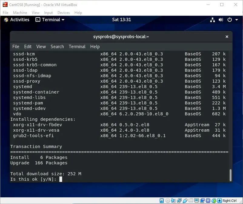
Task: Click the sssd-proxy package name
Action: [27, 81]
